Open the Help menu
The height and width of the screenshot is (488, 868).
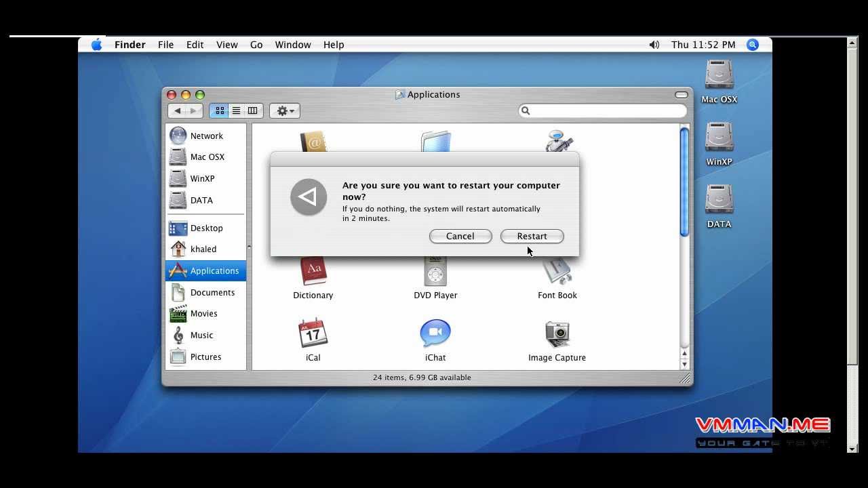click(334, 45)
